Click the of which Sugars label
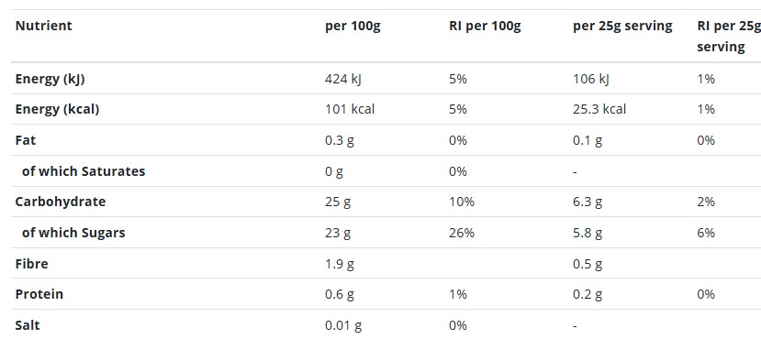Image resolution: width=761 pixels, height=350 pixels. (73, 233)
